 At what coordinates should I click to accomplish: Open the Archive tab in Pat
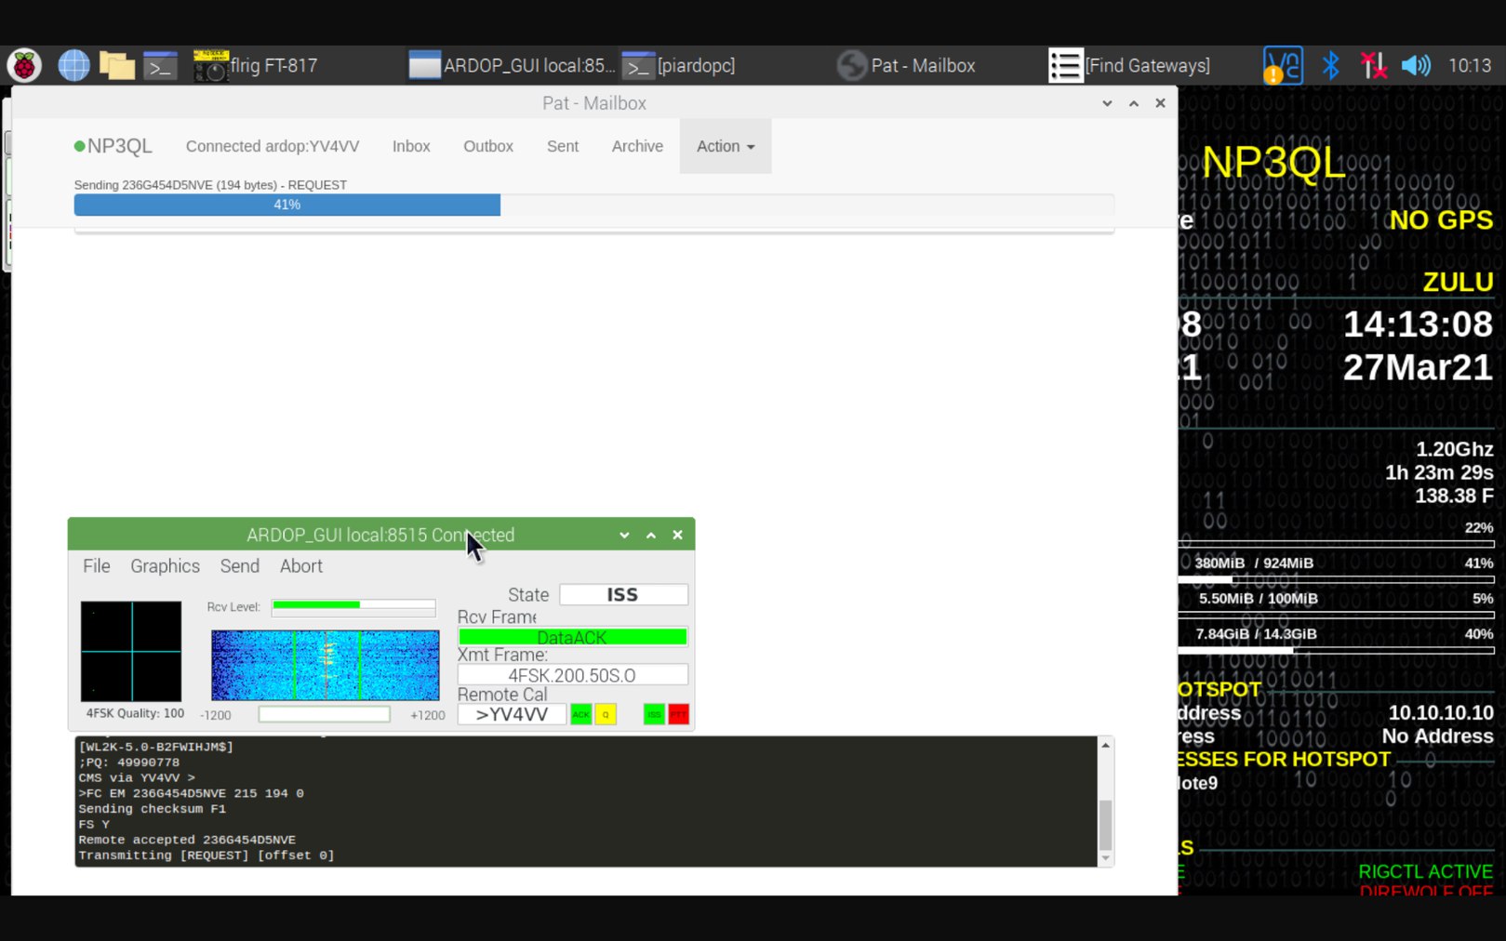click(637, 146)
